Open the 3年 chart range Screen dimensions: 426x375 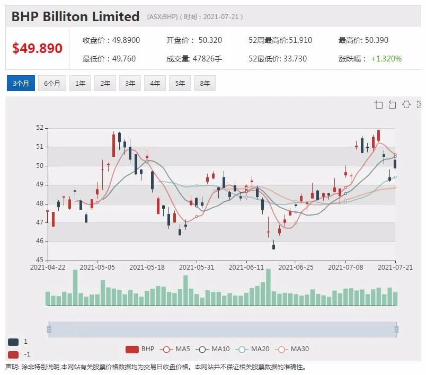tap(130, 83)
